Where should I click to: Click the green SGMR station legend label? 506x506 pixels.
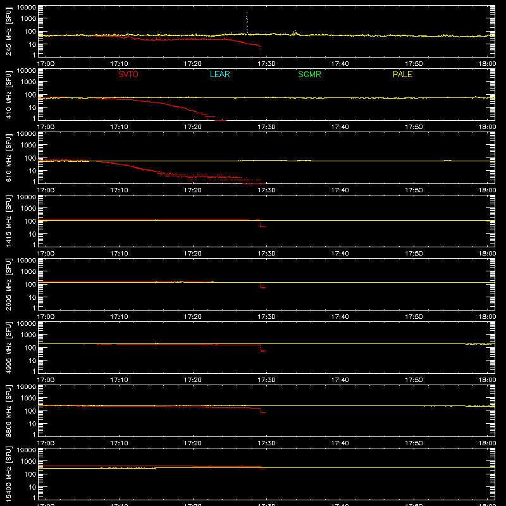click(309, 74)
